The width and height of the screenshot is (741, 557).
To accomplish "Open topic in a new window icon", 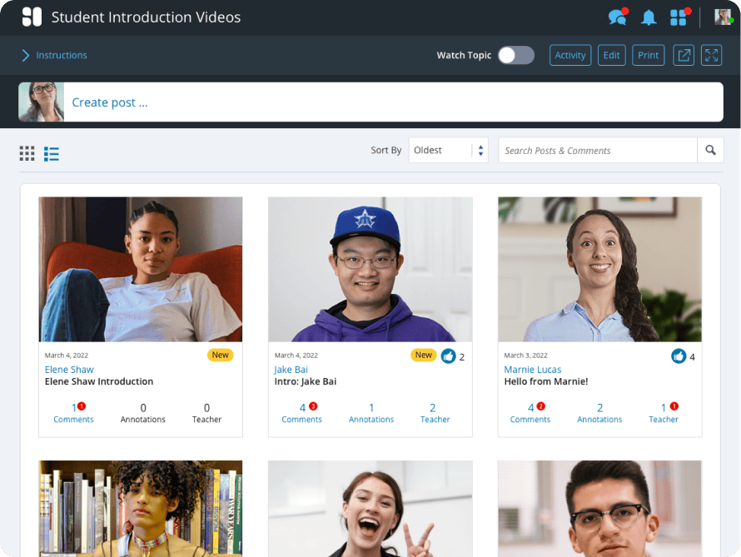I will pyautogui.click(x=684, y=55).
